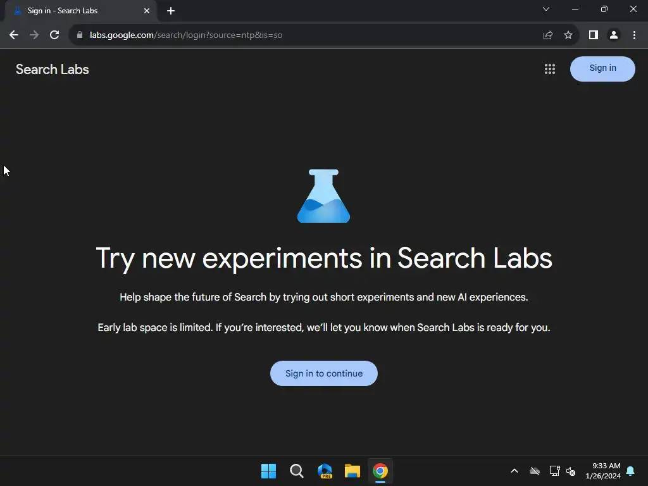Show hidden system tray icons
The width and height of the screenshot is (648, 486).
[x=514, y=471]
